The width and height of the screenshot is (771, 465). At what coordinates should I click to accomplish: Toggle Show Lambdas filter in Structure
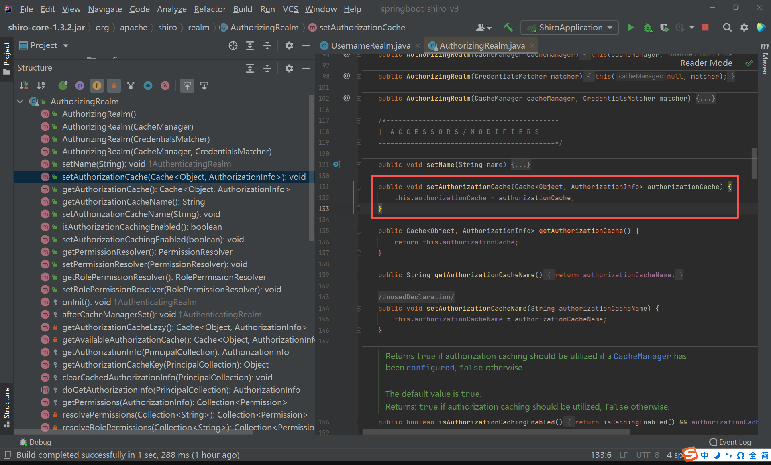(x=165, y=85)
